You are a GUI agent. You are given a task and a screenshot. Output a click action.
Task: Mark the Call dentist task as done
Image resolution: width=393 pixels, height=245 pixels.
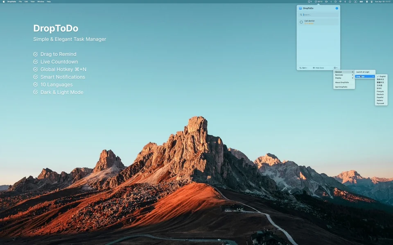click(301, 22)
